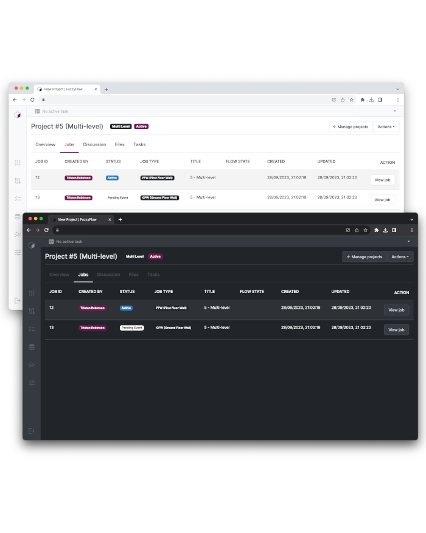The height and width of the screenshot is (533, 426).
Task: Expand the No active task chevron in light window
Action: [394, 111]
